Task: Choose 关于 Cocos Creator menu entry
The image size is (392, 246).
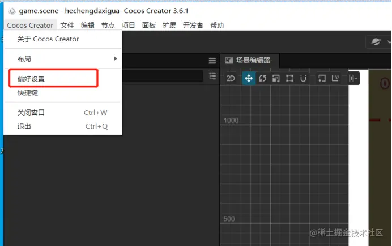Action: coord(63,39)
